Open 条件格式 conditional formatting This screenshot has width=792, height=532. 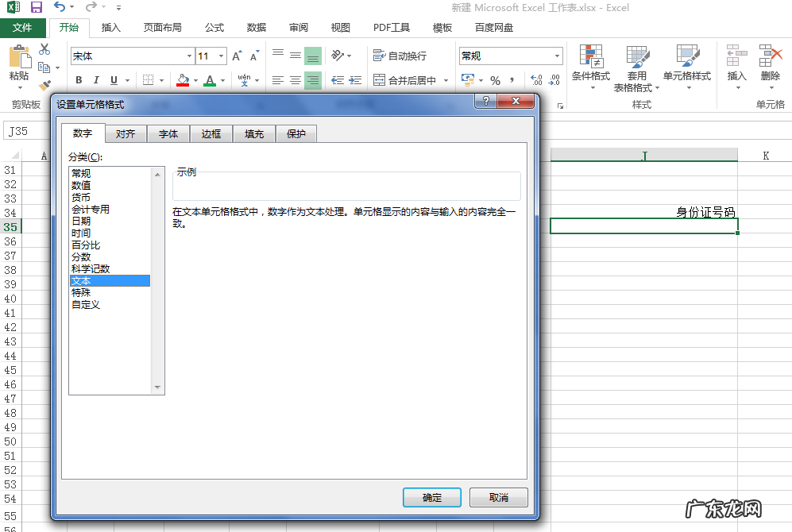tap(591, 67)
